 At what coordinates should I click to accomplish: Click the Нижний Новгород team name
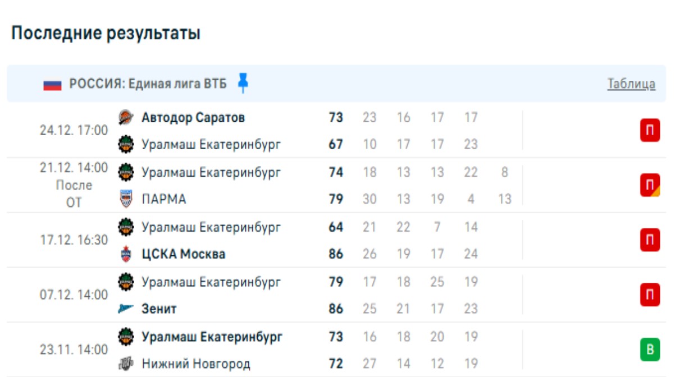[195, 364]
